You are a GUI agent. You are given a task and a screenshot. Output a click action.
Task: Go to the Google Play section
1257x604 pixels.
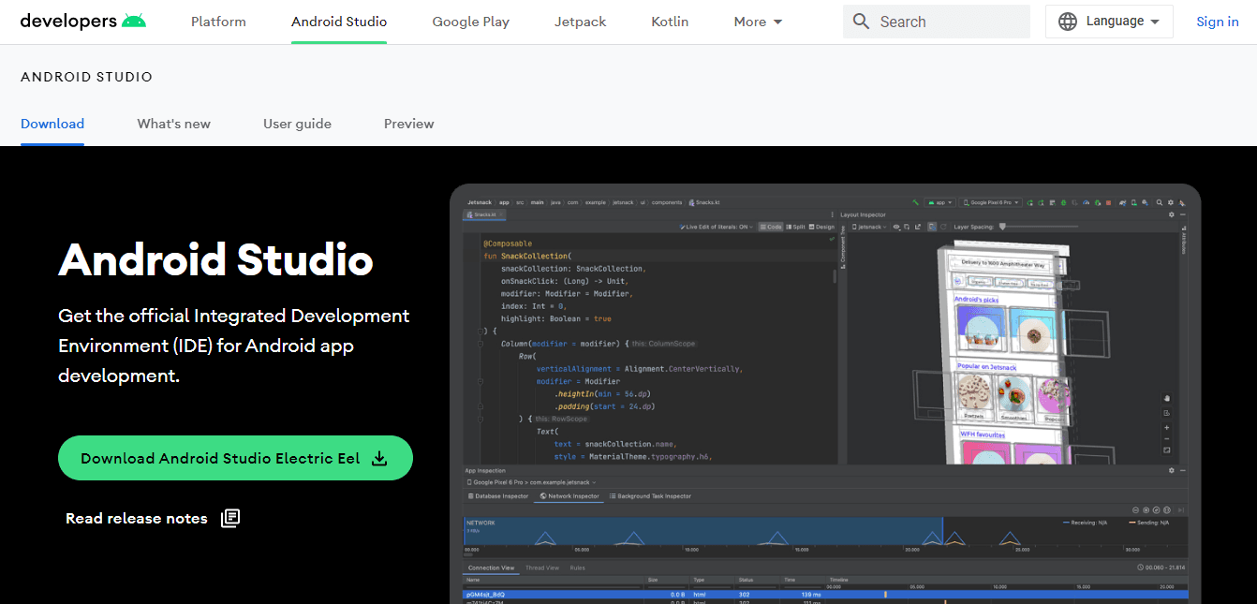point(471,22)
